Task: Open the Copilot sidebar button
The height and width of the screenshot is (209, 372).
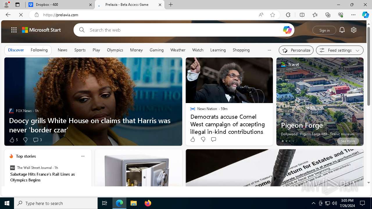Action: [x=365, y=15]
